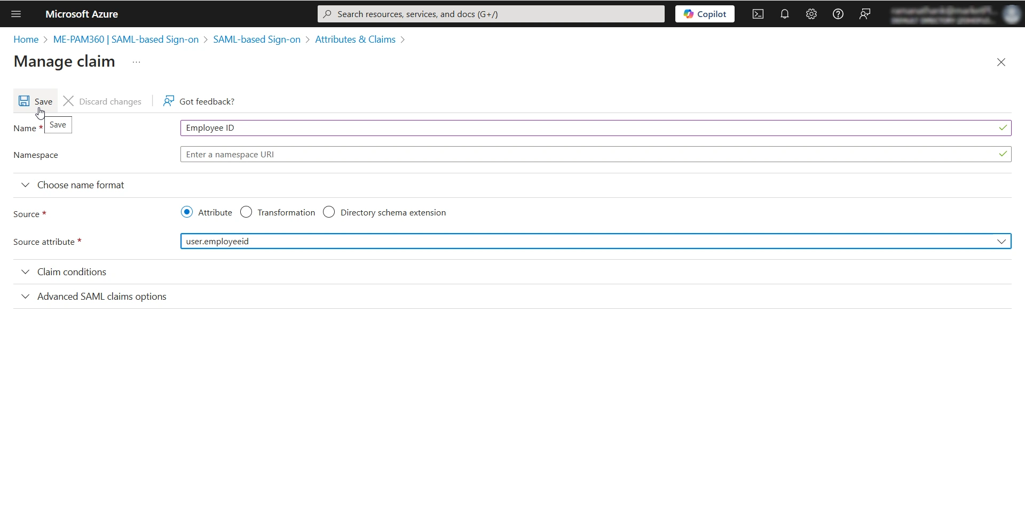This screenshot has width=1025, height=528.
Task: Select the Transformation source option
Action: coord(246,212)
